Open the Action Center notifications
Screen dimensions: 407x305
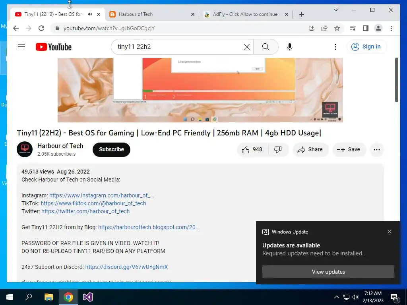coord(394,297)
